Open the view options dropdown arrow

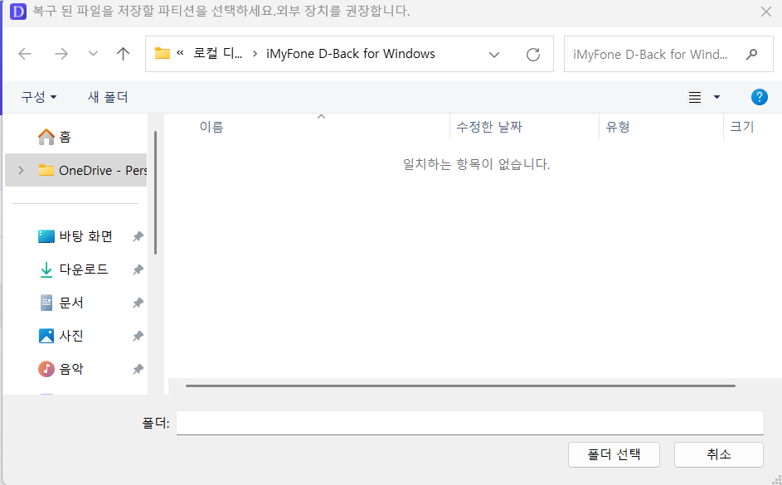tap(716, 97)
